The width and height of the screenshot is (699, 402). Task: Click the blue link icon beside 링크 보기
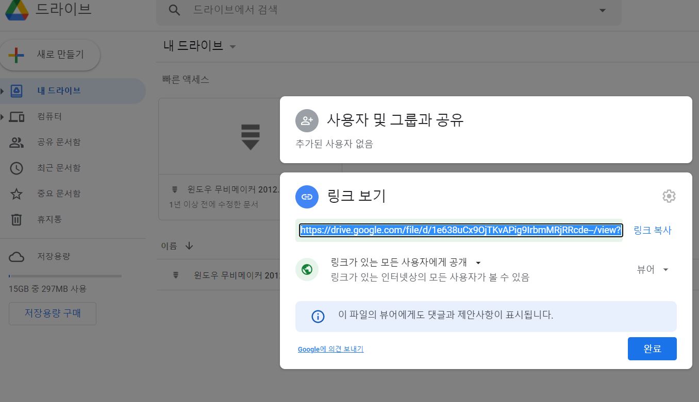(x=307, y=197)
